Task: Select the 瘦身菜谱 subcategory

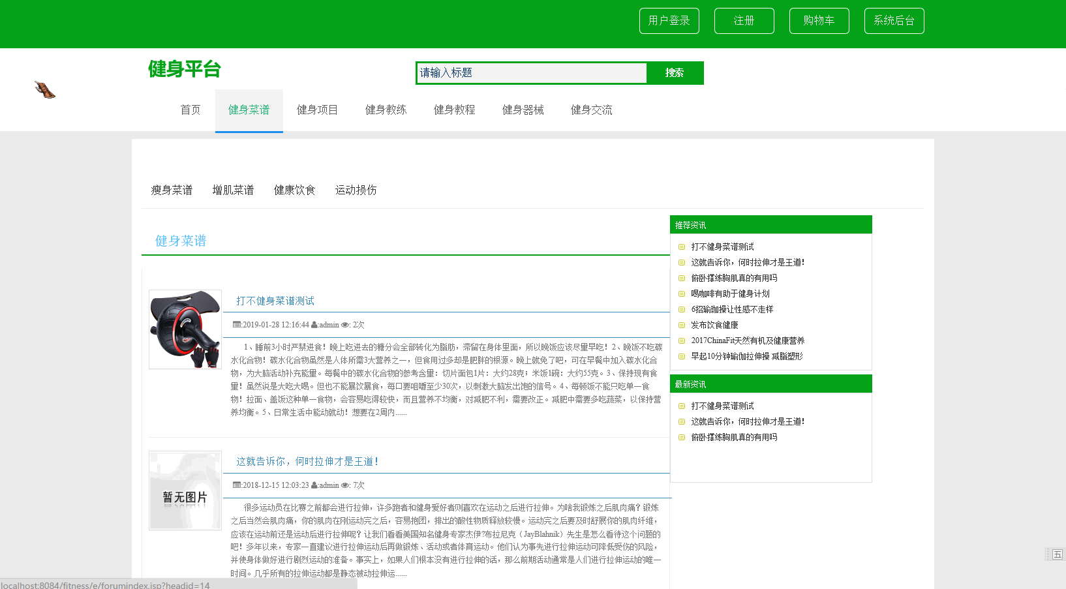Action: pyautogui.click(x=172, y=190)
